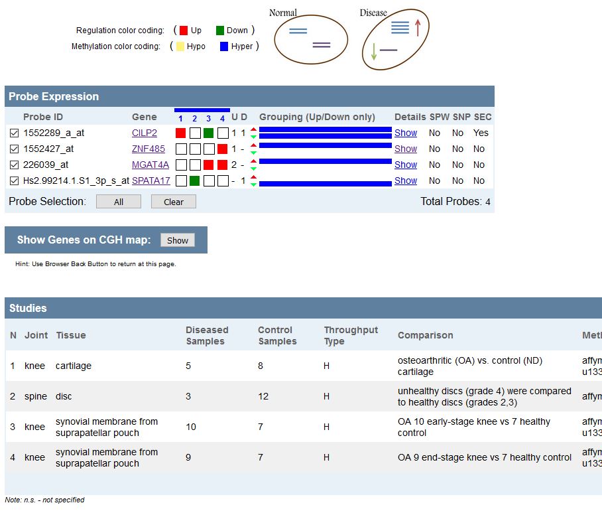Open study column 1 header link
This screenshot has height=513, width=602.
tap(180, 118)
